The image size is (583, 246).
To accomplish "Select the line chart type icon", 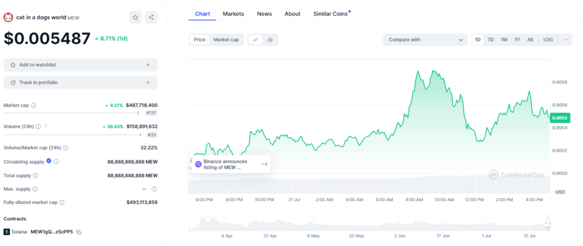I will tap(256, 40).
